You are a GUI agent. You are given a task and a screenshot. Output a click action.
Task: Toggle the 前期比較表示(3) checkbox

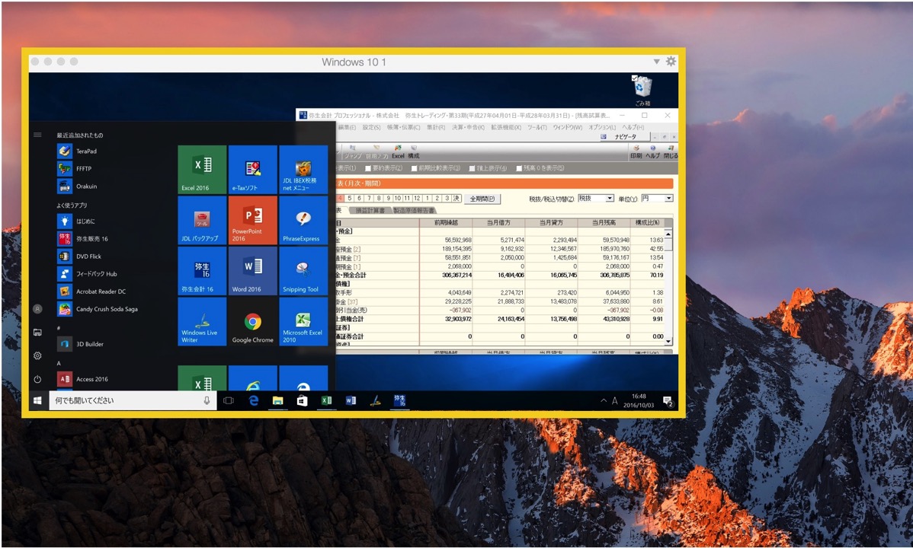pos(414,168)
